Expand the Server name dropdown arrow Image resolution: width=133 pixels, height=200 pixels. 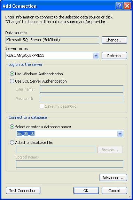[96, 56]
